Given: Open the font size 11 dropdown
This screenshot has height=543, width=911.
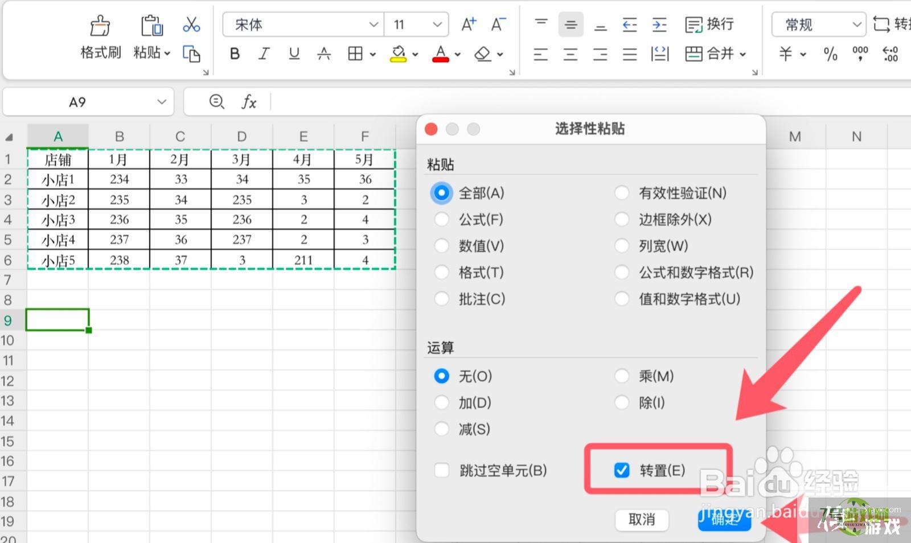Looking at the screenshot, I should click(x=437, y=24).
